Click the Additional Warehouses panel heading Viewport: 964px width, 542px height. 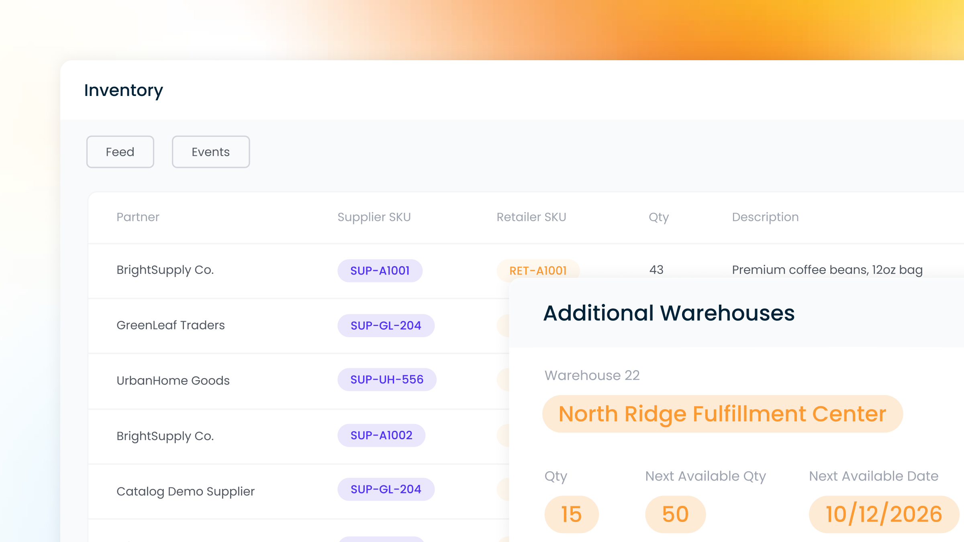pyautogui.click(x=668, y=313)
